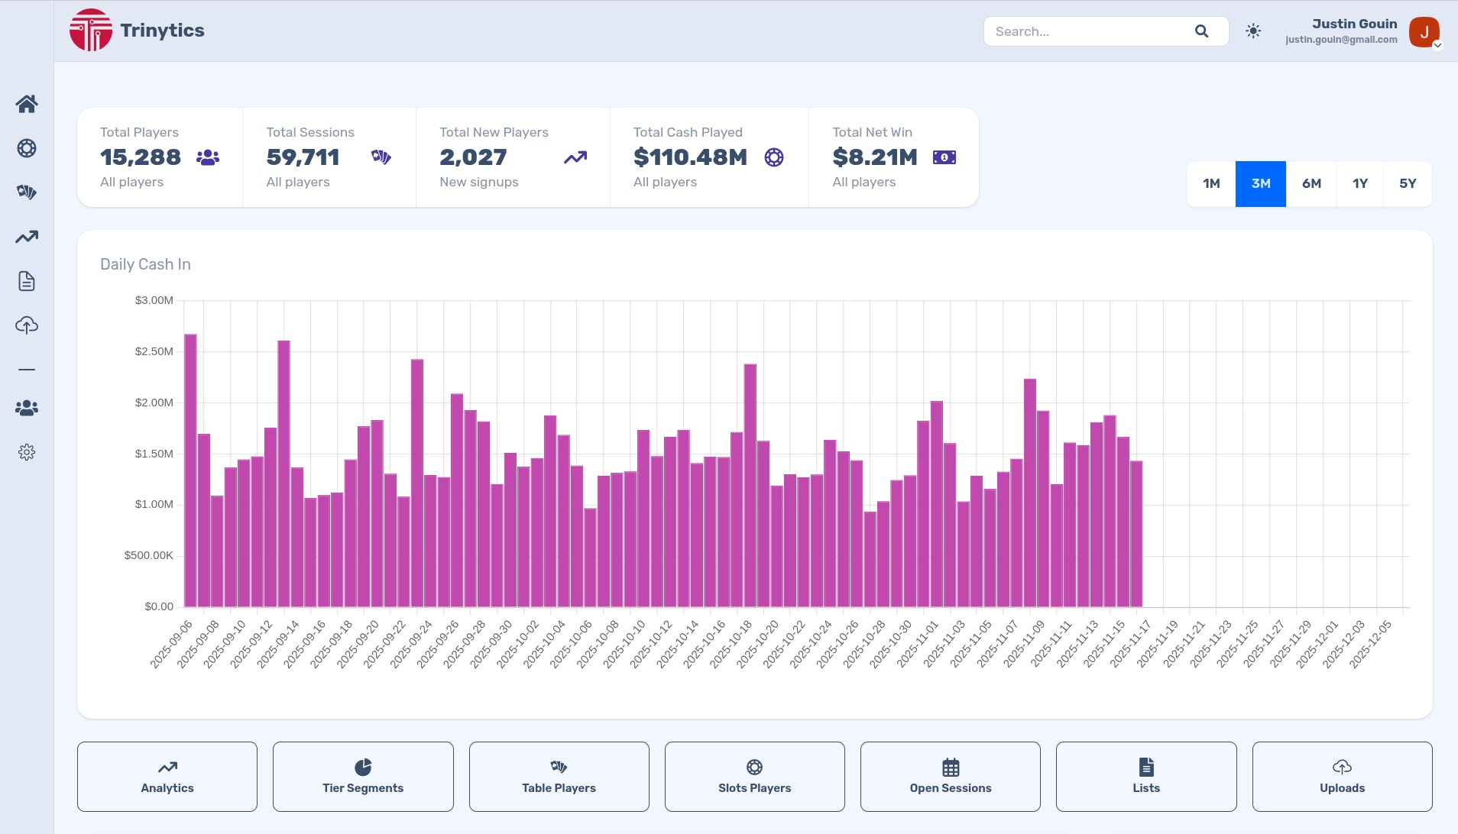Open the Slots Players button
Screen dimensions: 1458x834
click(x=755, y=777)
